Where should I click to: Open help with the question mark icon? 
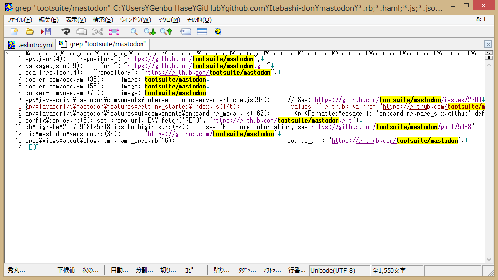pos(218,32)
